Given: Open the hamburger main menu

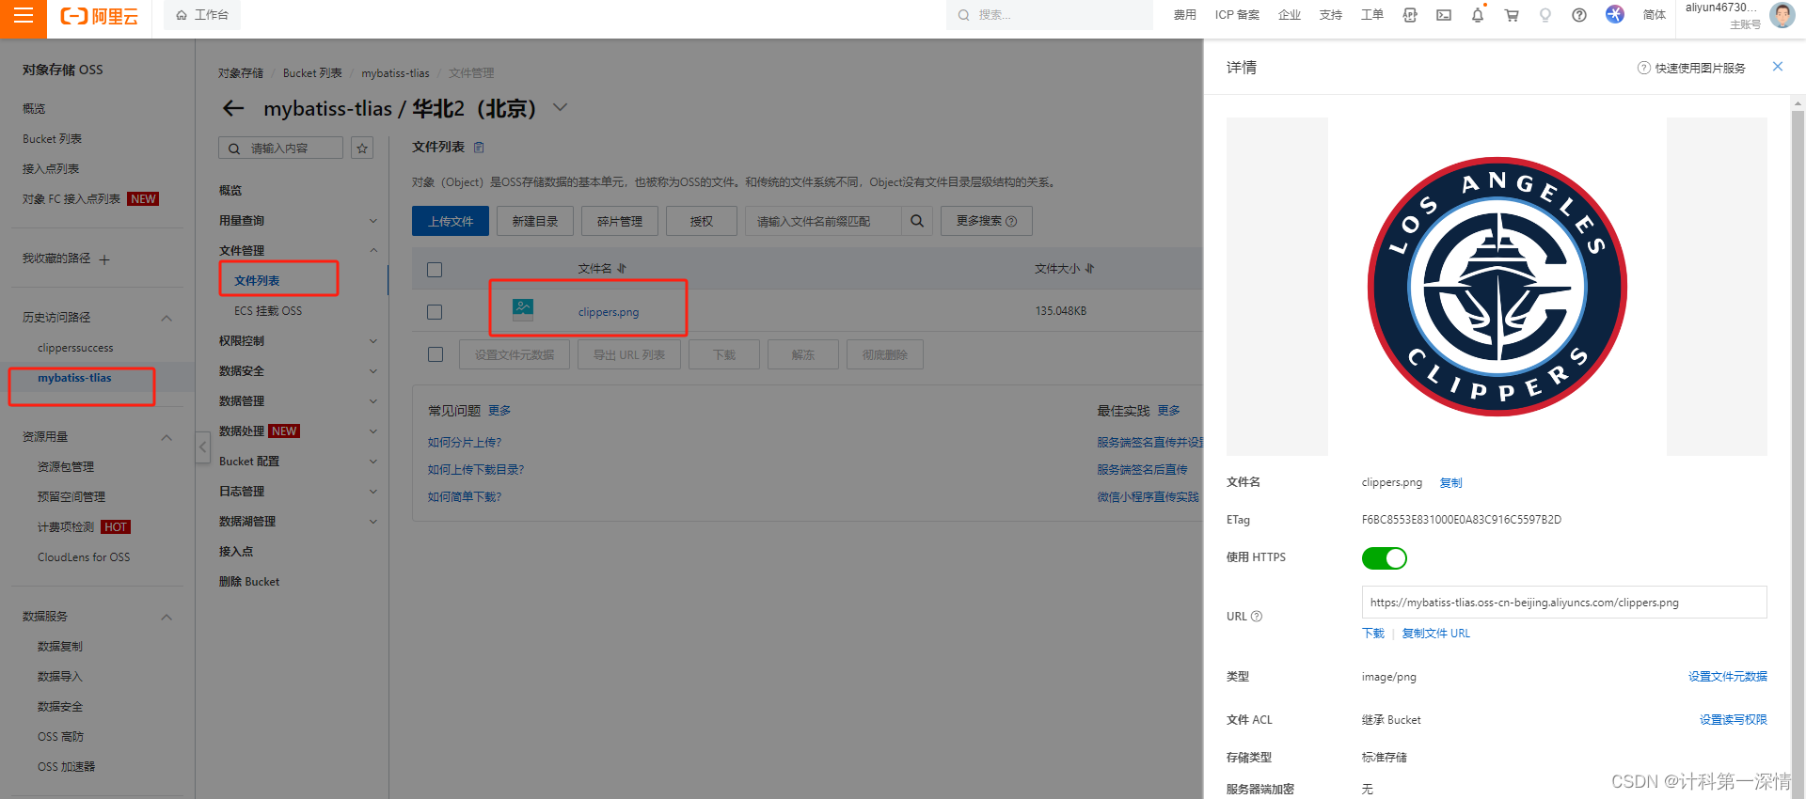Looking at the screenshot, I should point(23,16).
